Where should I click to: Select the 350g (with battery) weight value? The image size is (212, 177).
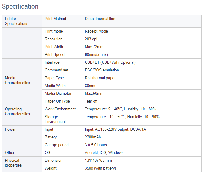click(x=100, y=168)
